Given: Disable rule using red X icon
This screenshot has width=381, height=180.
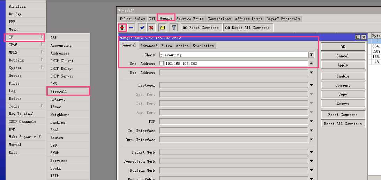Looking at the screenshot, I should coord(151,28).
